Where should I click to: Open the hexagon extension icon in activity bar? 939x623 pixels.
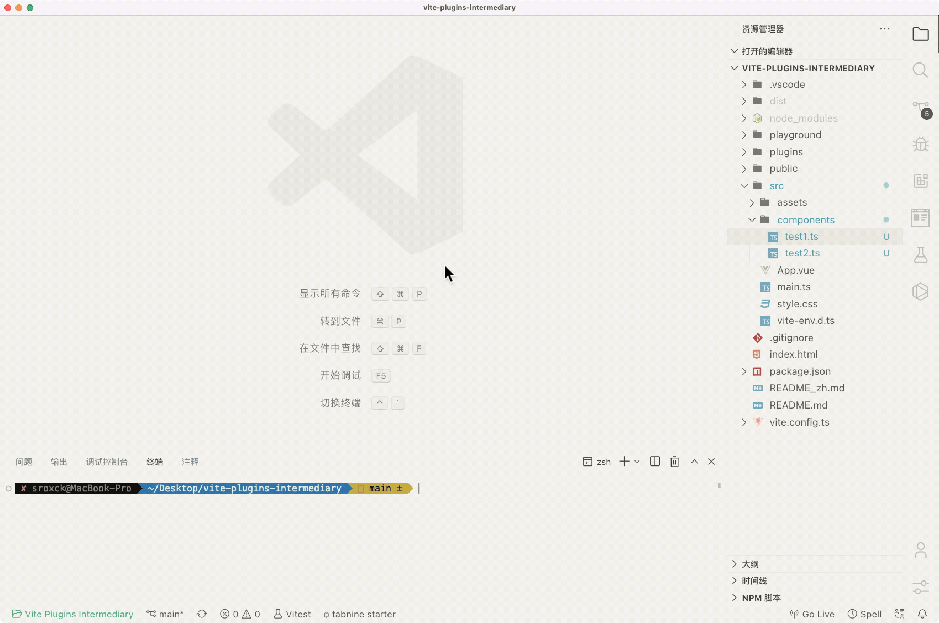pos(920,291)
